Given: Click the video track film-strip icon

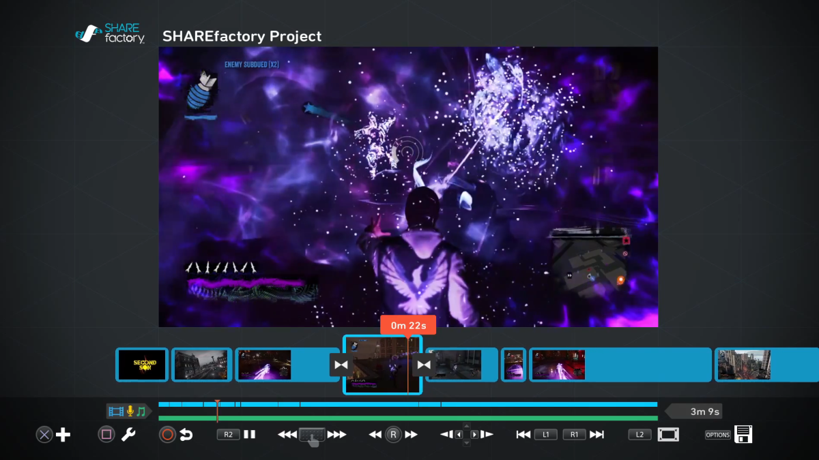Looking at the screenshot, I should 116,412.
